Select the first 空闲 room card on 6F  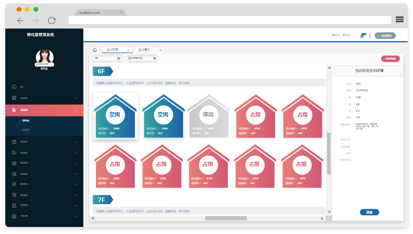[115, 116]
